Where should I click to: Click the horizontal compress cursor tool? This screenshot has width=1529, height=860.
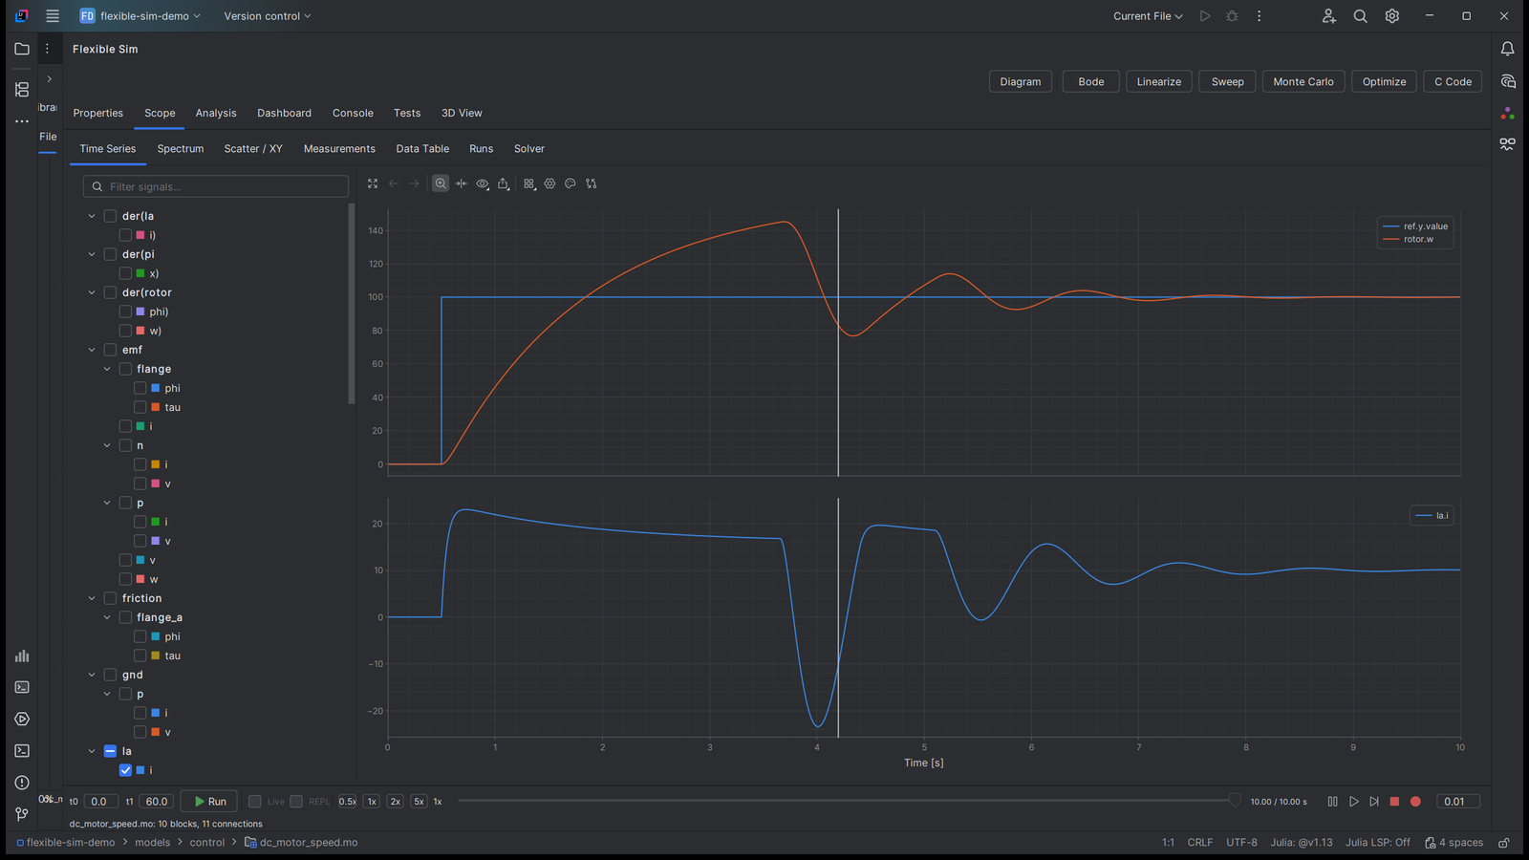(462, 183)
